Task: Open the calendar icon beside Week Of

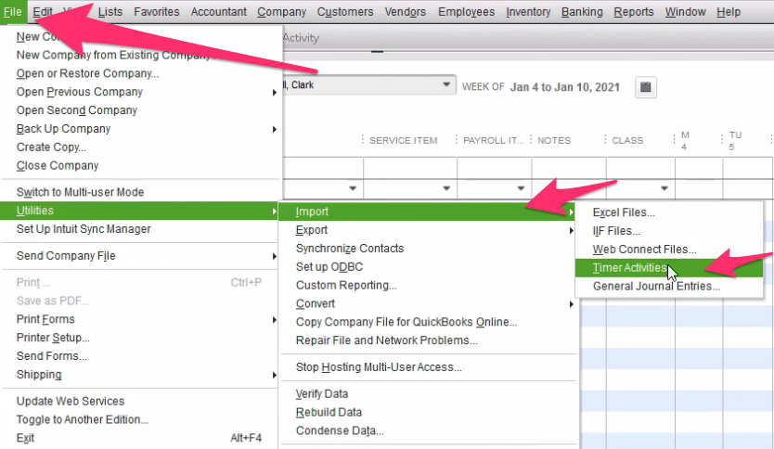Action: [646, 87]
